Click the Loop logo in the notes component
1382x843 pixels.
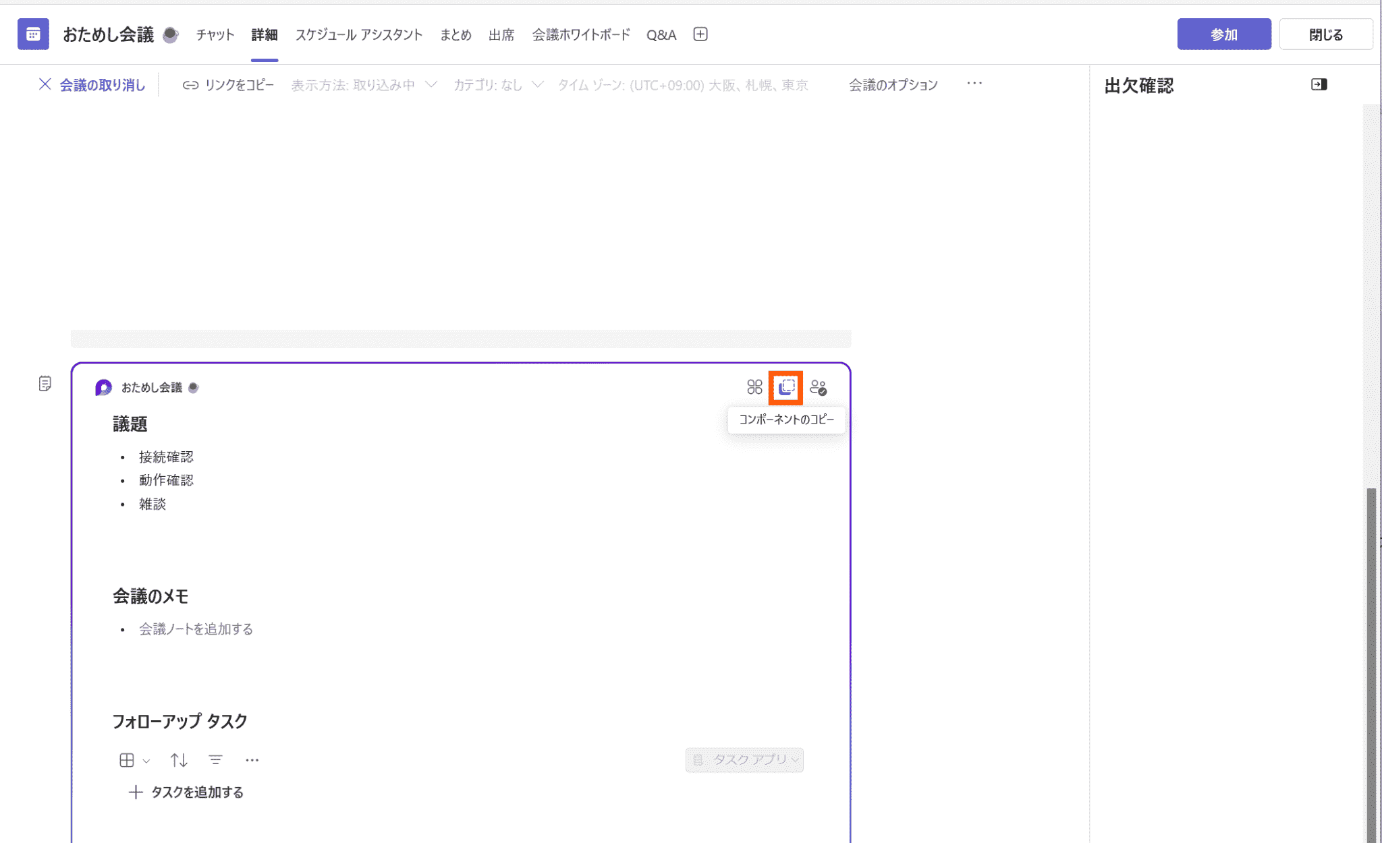click(103, 387)
